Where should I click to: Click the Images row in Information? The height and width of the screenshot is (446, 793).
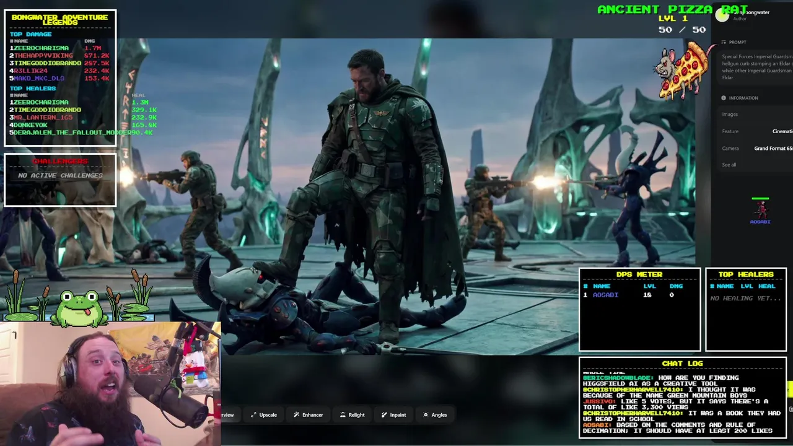tap(756, 114)
